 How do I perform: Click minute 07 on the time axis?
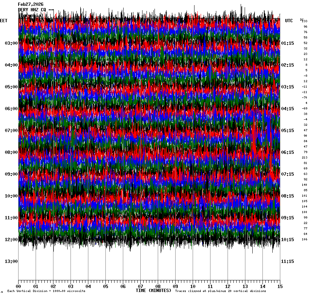coord(140,286)
